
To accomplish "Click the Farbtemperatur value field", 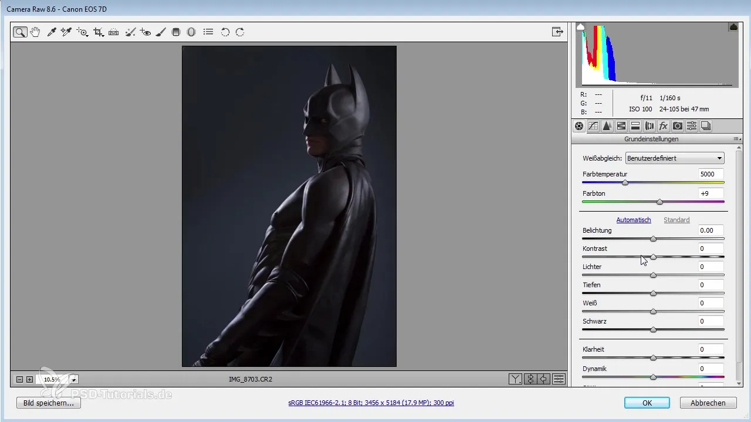I will click(711, 174).
